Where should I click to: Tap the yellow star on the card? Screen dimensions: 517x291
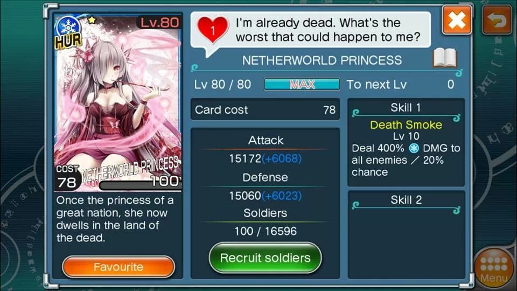[92, 20]
